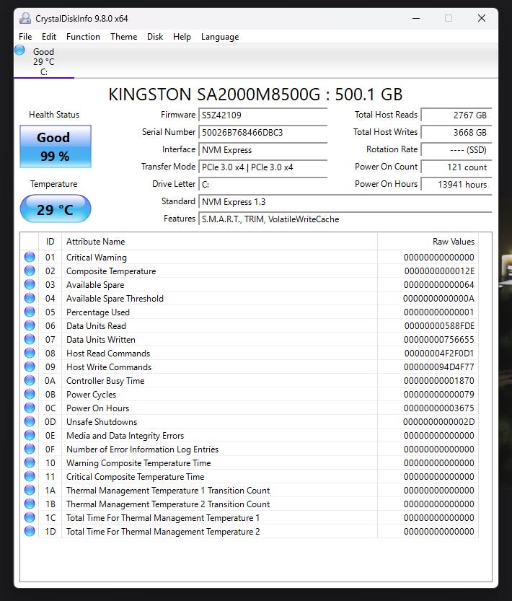This screenshot has height=601, width=512.
Task: Click Total Host Reads value 2767 GB
Action: (x=456, y=115)
